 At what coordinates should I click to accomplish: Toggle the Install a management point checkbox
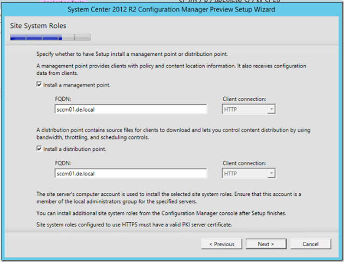(x=39, y=85)
